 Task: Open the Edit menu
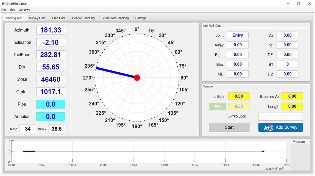point(12,10)
